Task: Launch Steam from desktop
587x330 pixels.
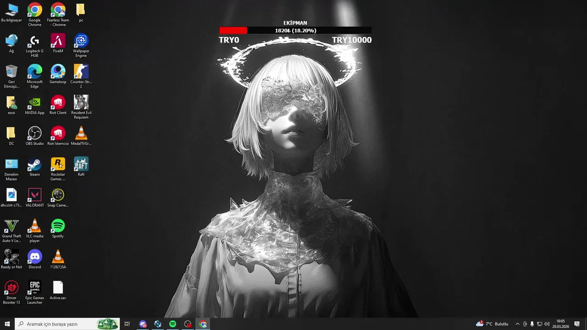Action: point(35,167)
